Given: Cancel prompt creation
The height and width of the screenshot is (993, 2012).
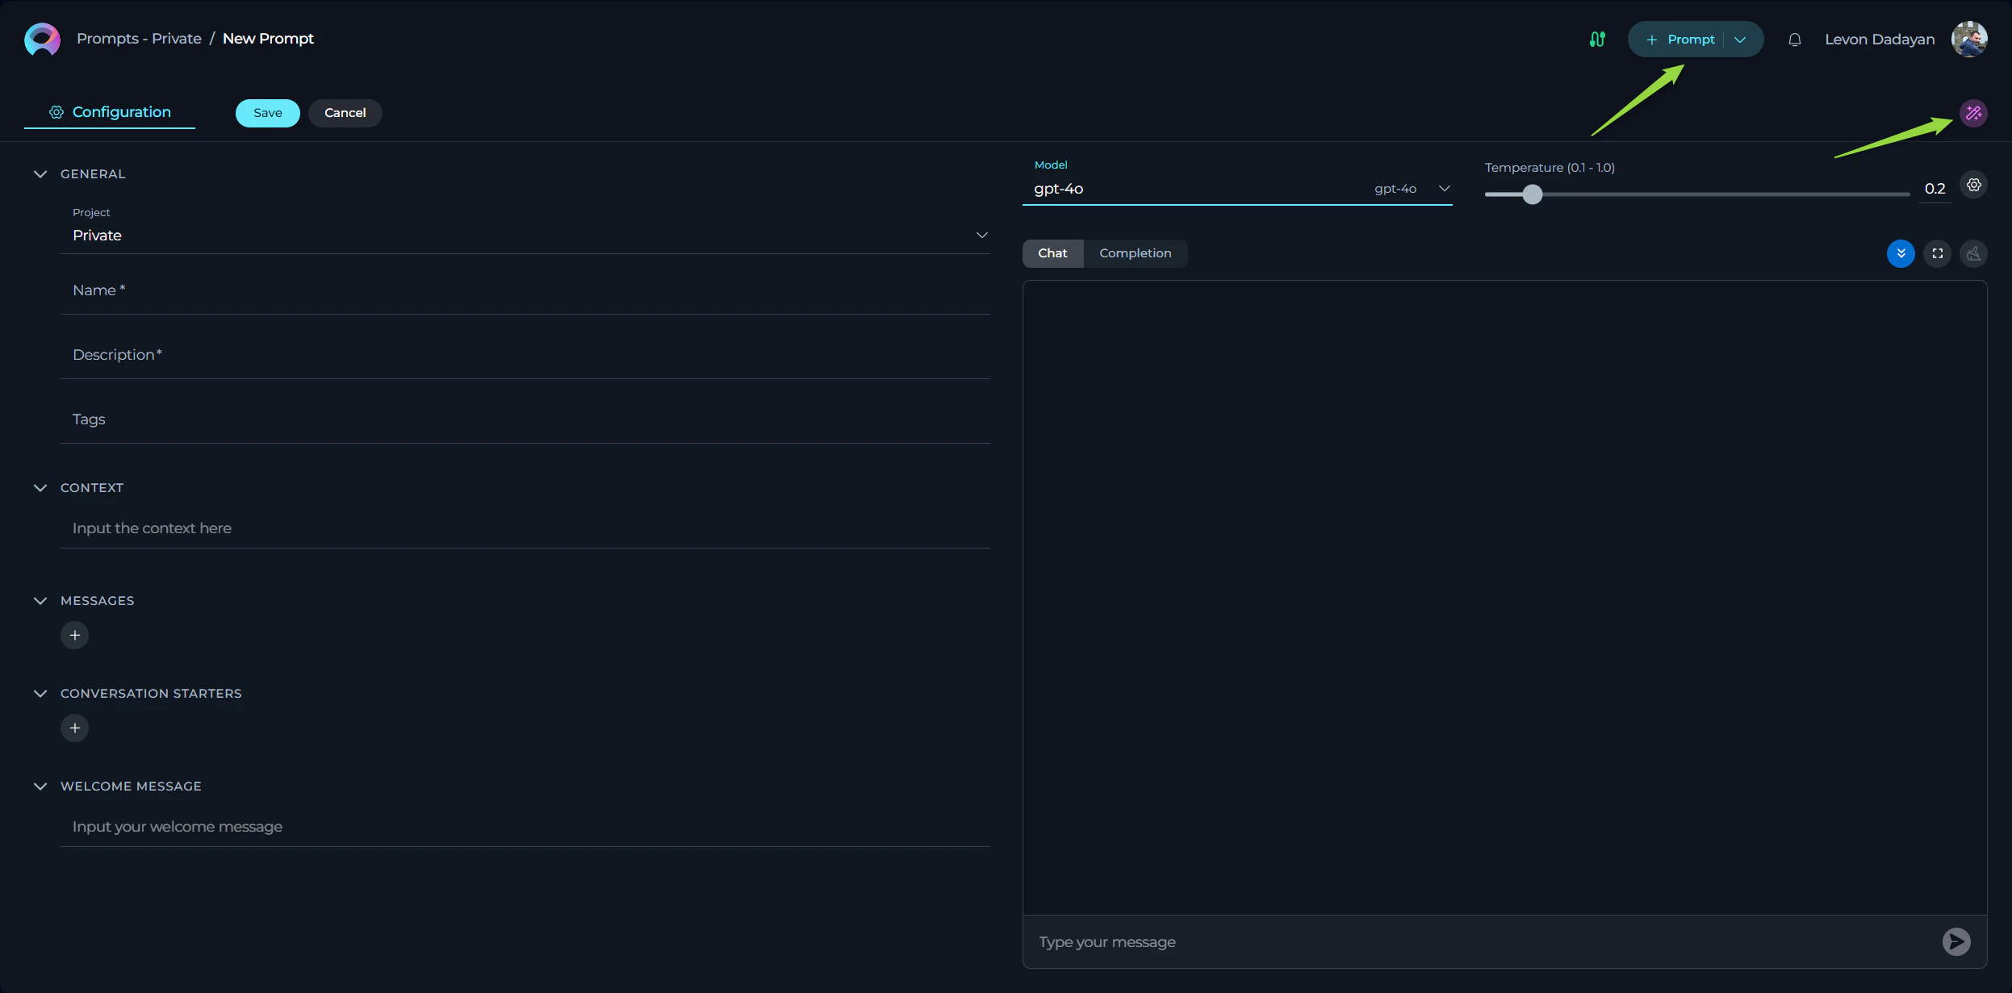Looking at the screenshot, I should (x=345, y=112).
